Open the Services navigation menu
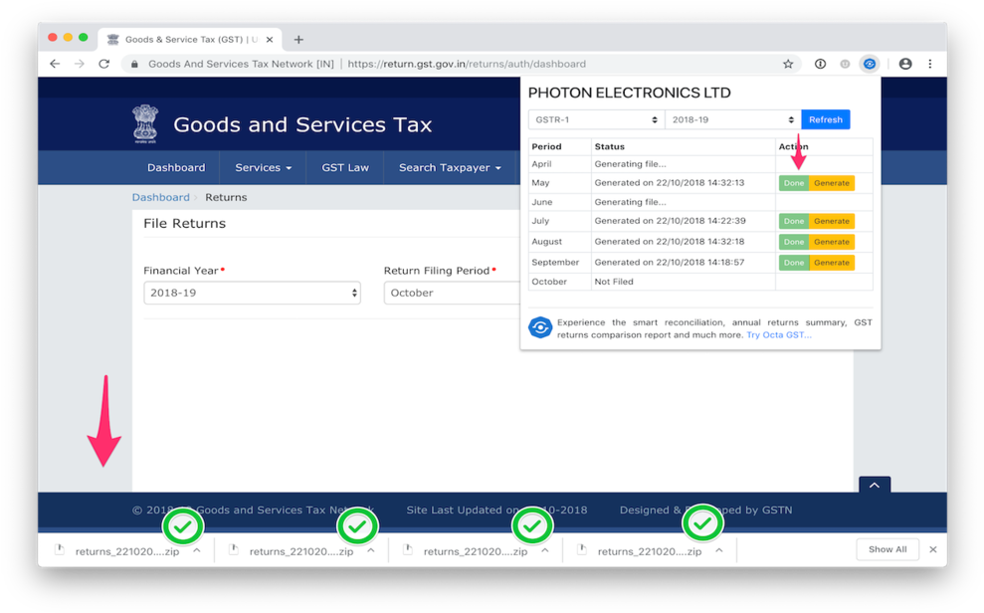 [x=262, y=167]
